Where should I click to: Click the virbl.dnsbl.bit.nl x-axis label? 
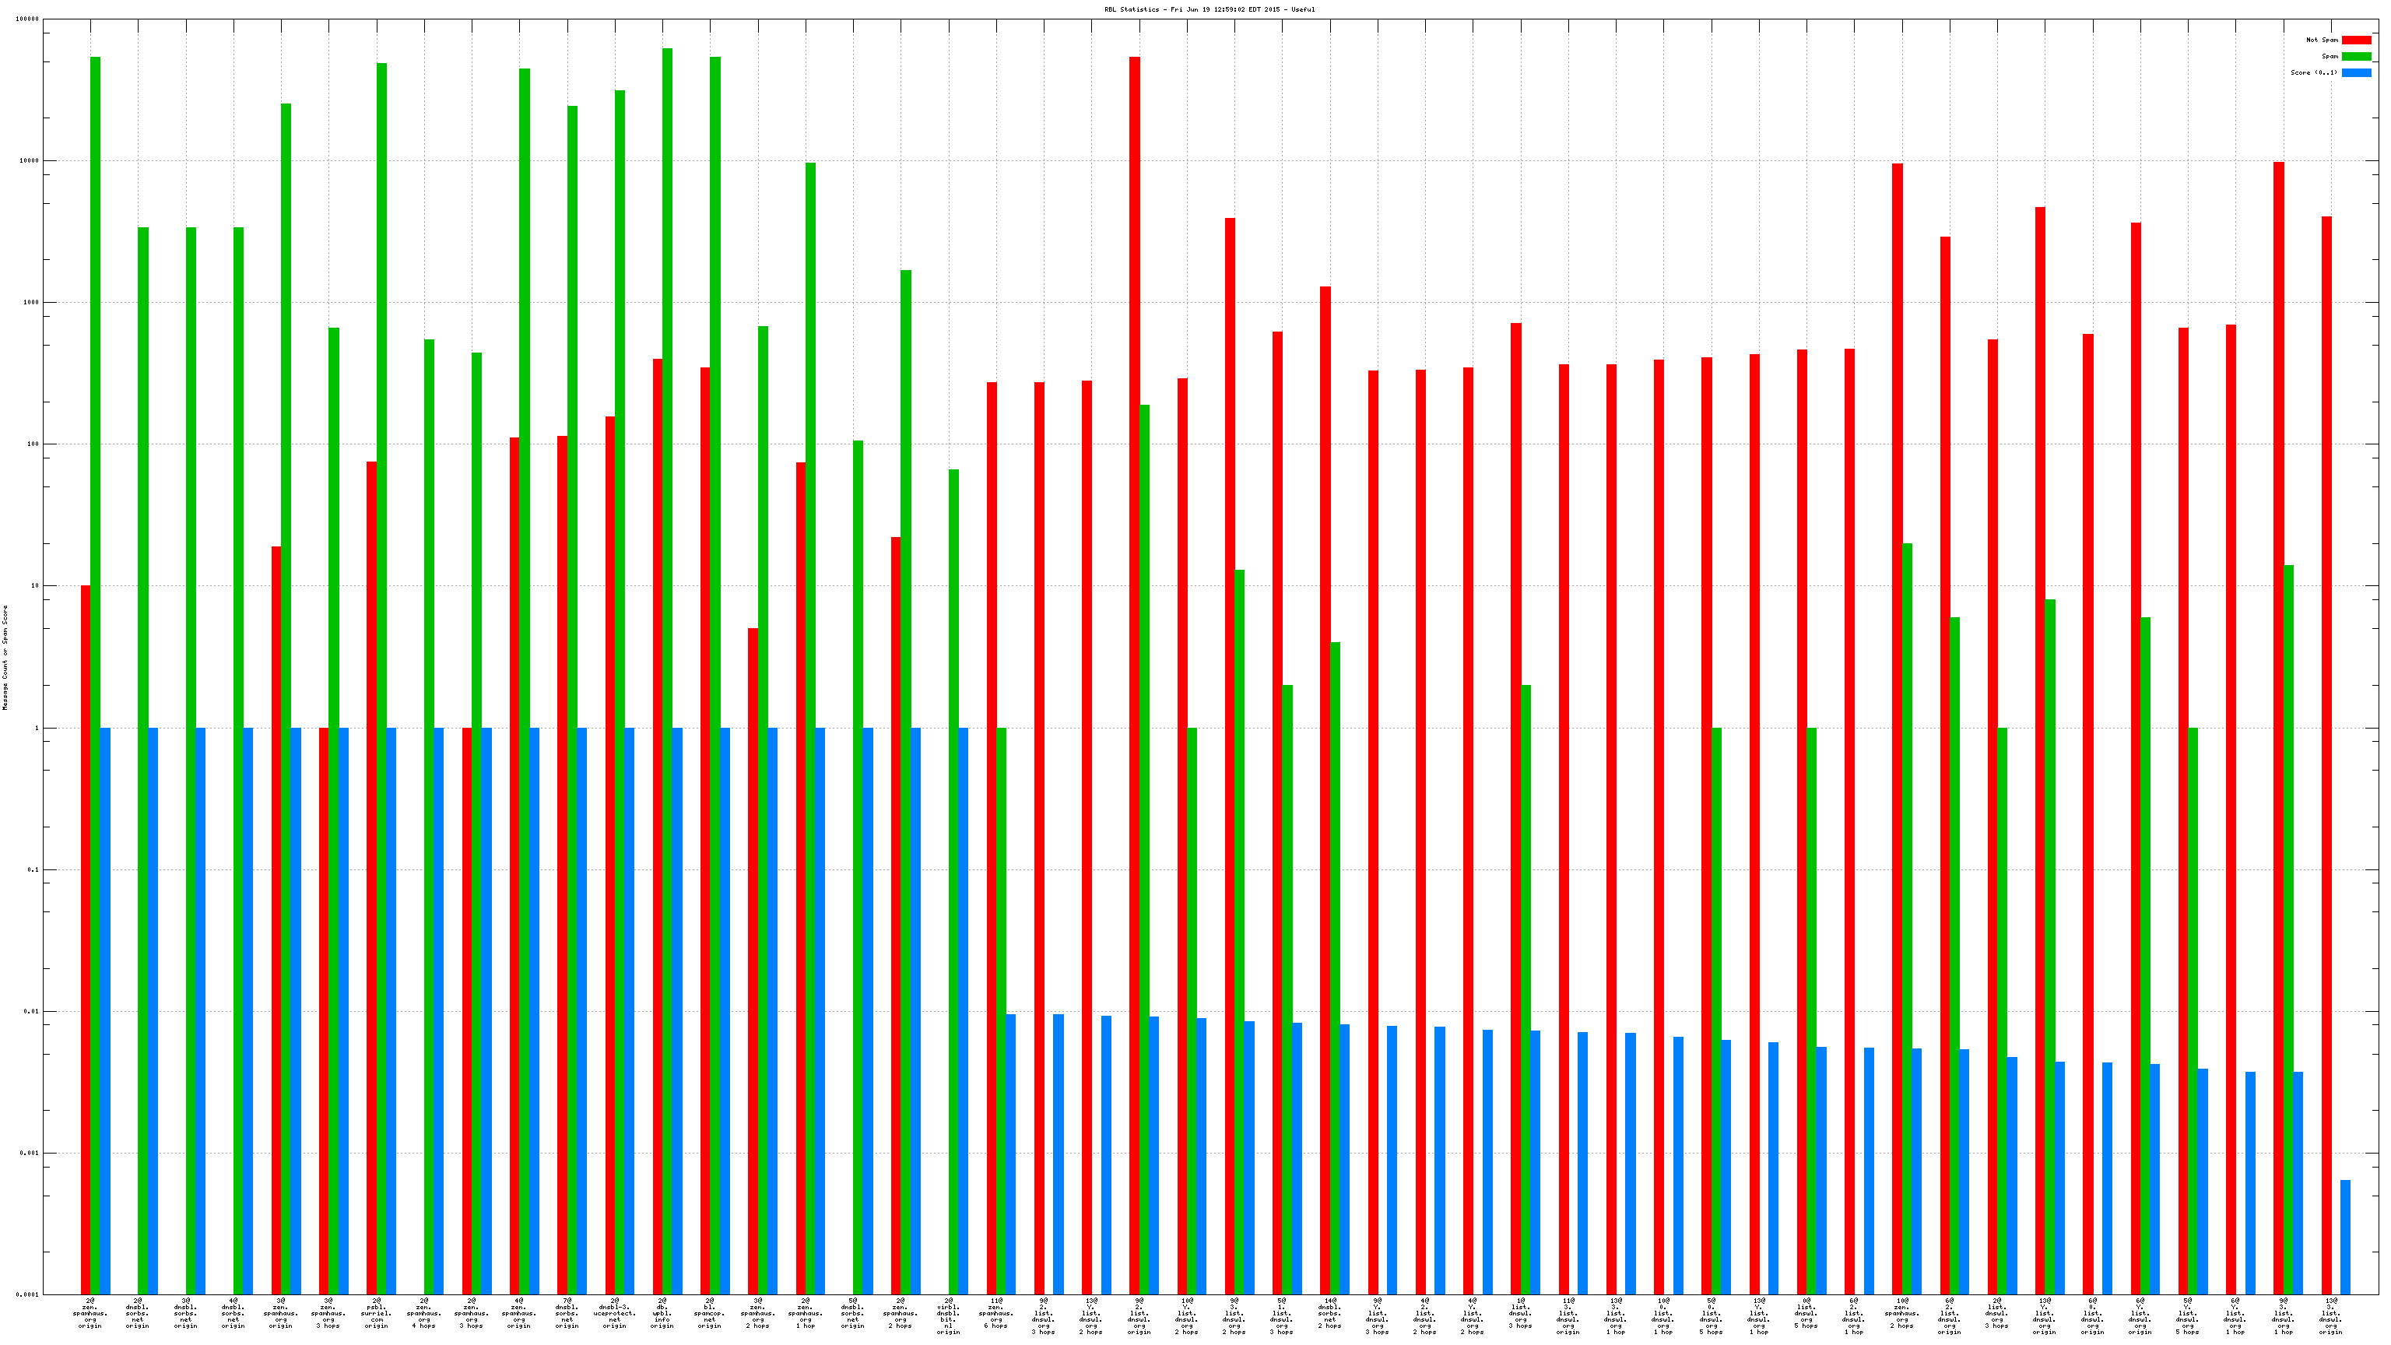pyautogui.click(x=948, y=1316)
